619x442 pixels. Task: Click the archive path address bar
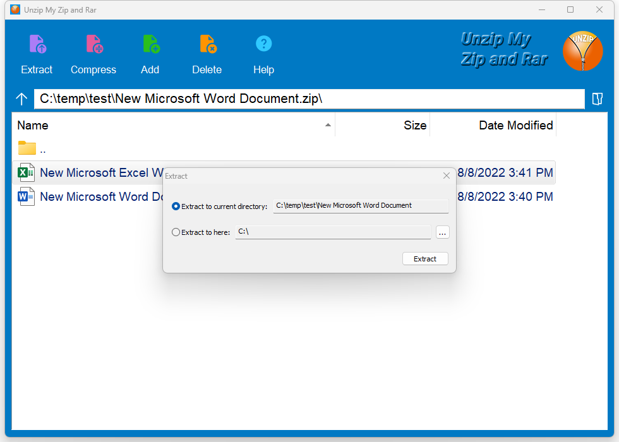(x=309, y=99)
